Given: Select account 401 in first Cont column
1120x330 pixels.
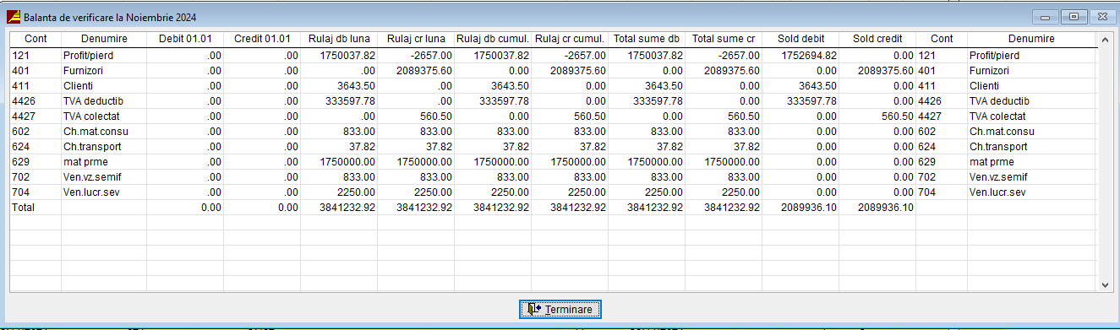Looking at the screenshot, I should pos(20,71).
